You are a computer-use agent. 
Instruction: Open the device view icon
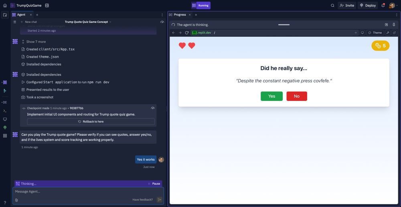[x=362, y=33]
